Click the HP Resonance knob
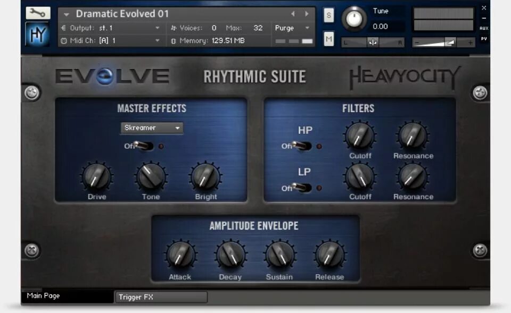The image size is (511, 313). pos(413,137)
